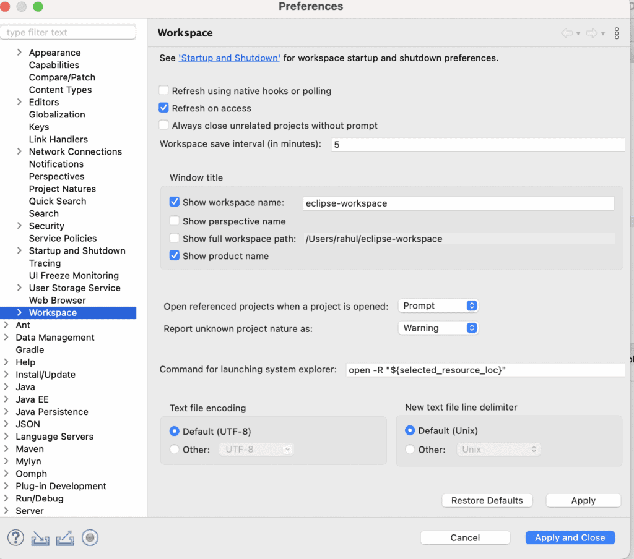Go forward with the forward arrow icon

coord(591,33)
